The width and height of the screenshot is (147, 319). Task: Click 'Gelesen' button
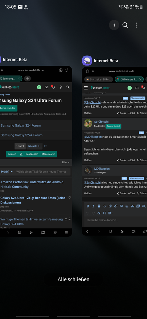[12, 154]
